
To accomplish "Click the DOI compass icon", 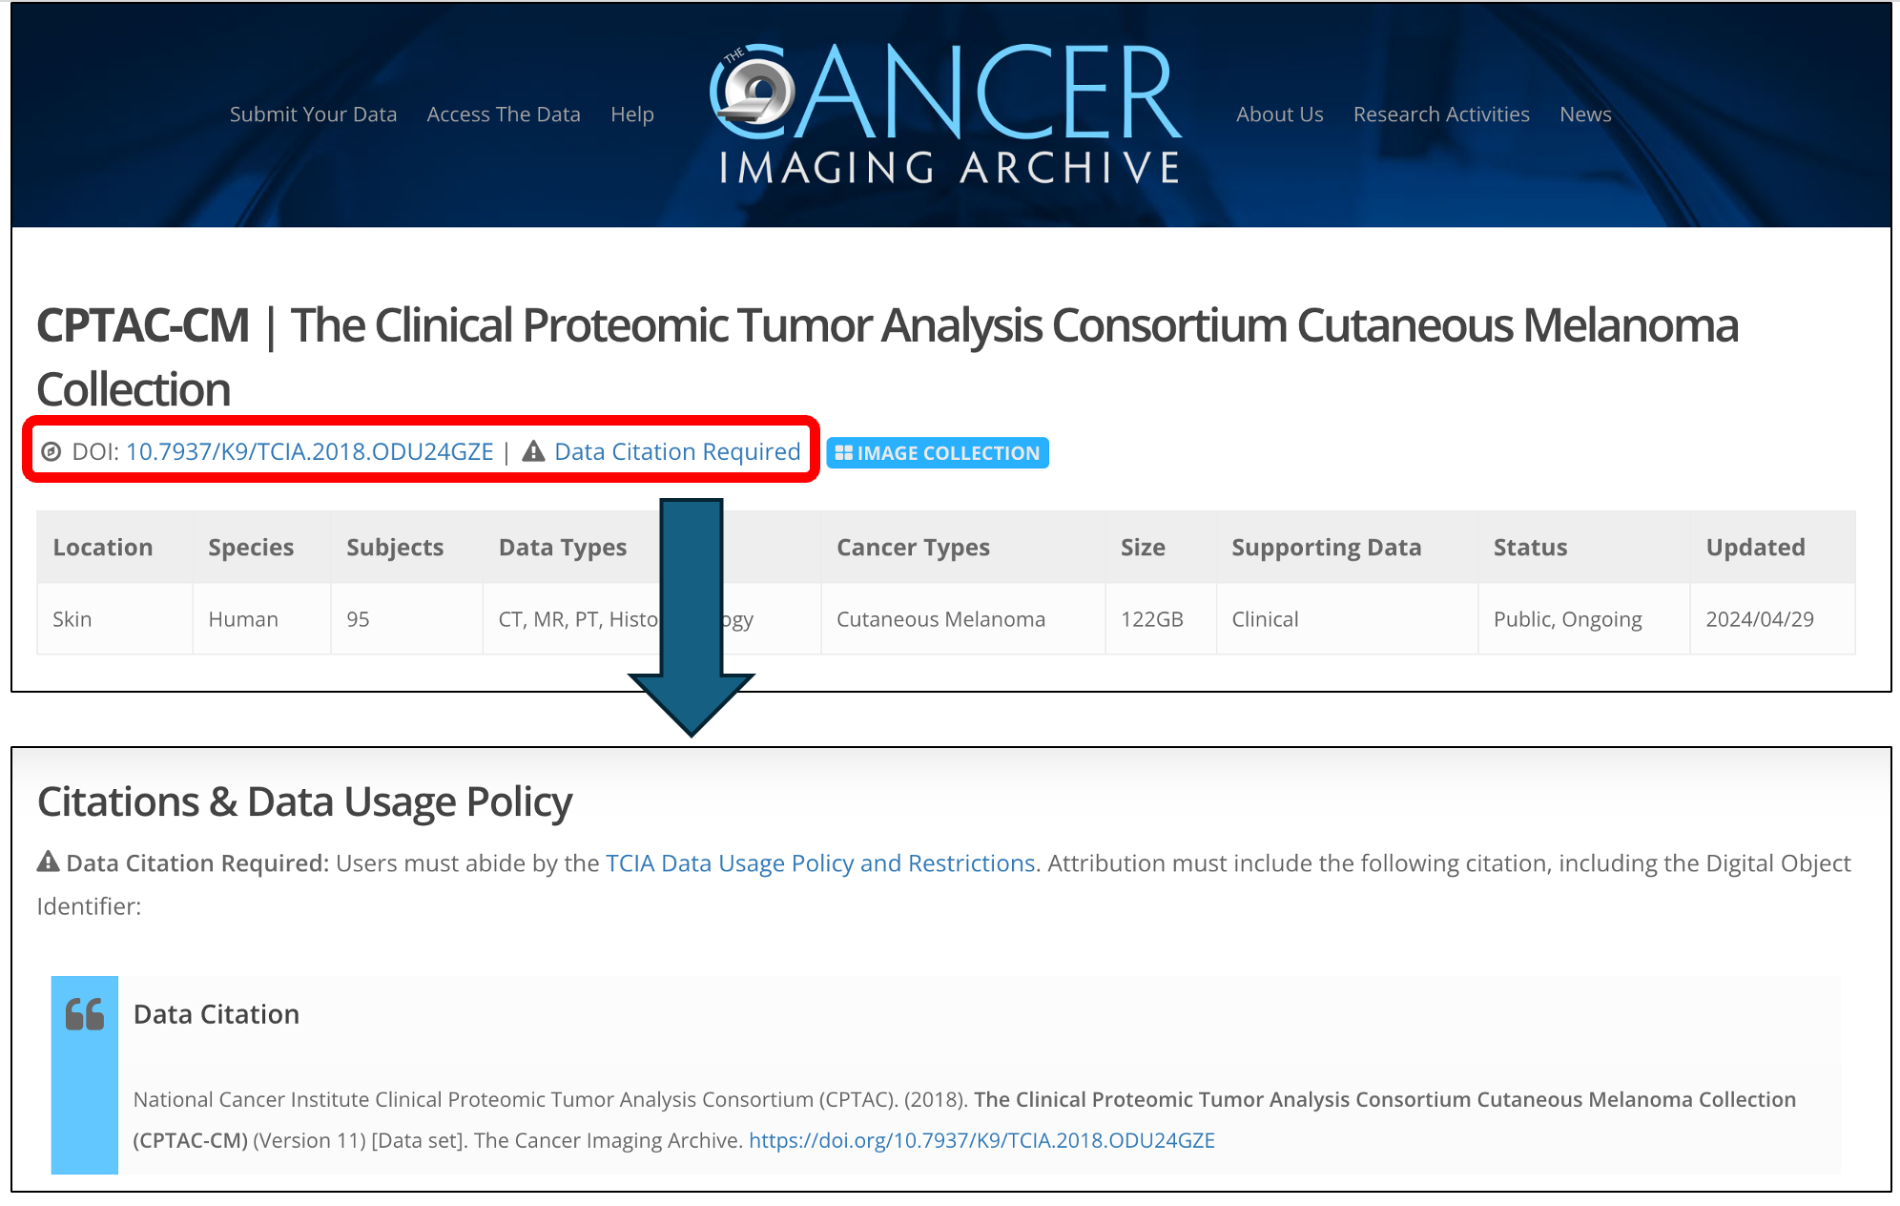I will (x=52, y=452).
